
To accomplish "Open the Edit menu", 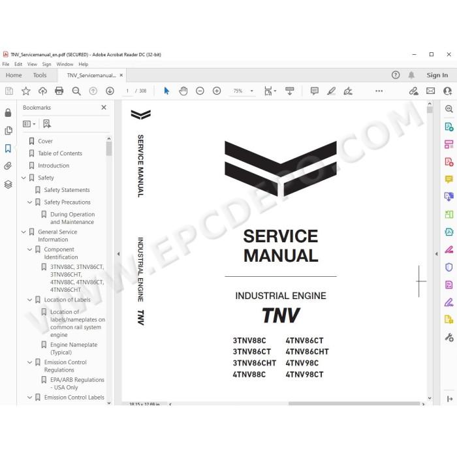I will click(18, 64).
